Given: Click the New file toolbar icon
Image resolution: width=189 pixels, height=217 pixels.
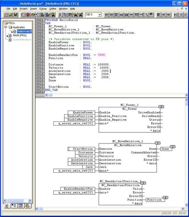Looking at the screenshot, I should (6, 15).
